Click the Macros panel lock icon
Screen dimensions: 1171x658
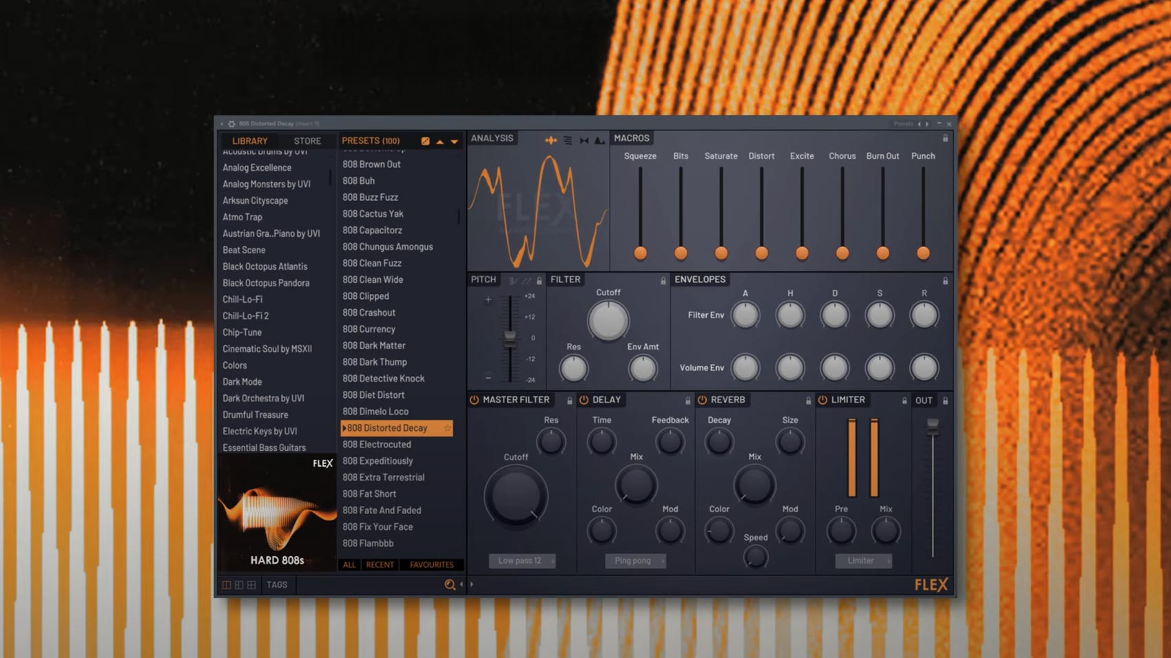pyautogui.click(x=945, y=138)
